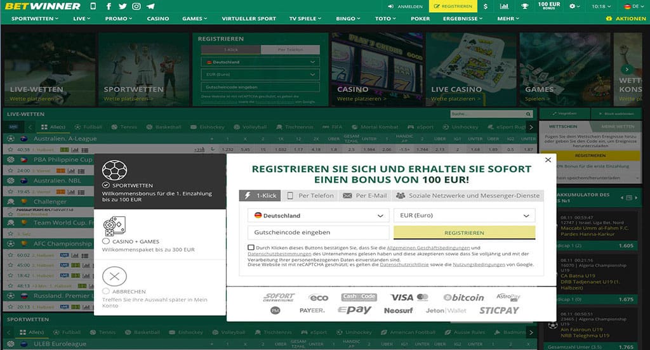Visit BetWinner Facebook page icon
This screenshot has height=350, width=650.
click(x=109, y=6)
